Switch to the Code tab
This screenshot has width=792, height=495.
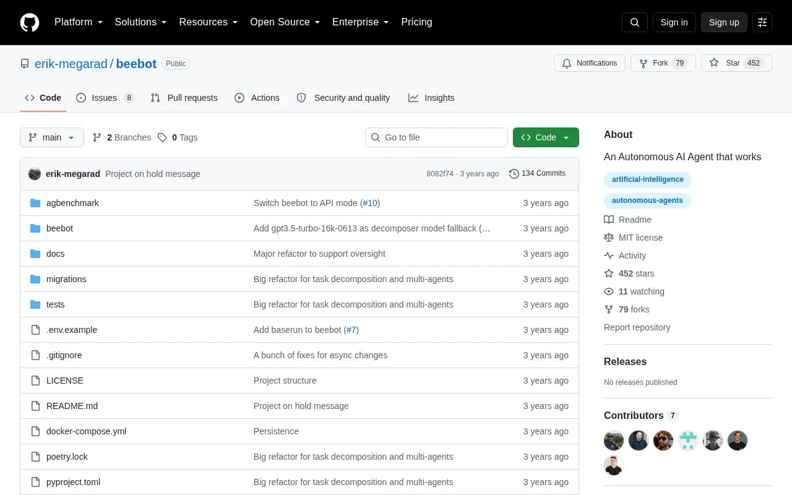pyautogui.click(x=43, y=98)
